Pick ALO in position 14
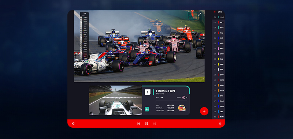 (218, 85)
